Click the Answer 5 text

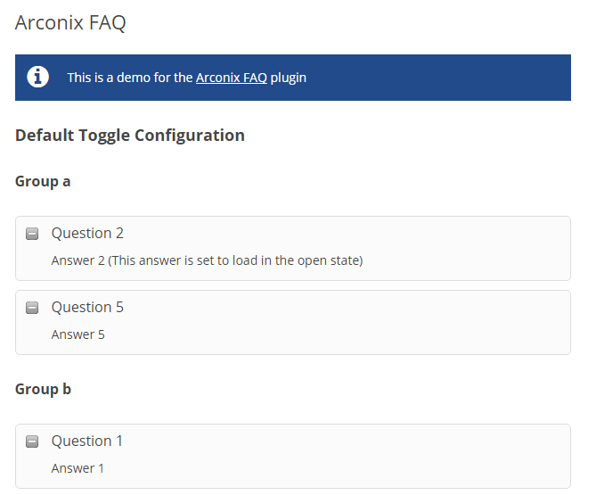(78, 334)
